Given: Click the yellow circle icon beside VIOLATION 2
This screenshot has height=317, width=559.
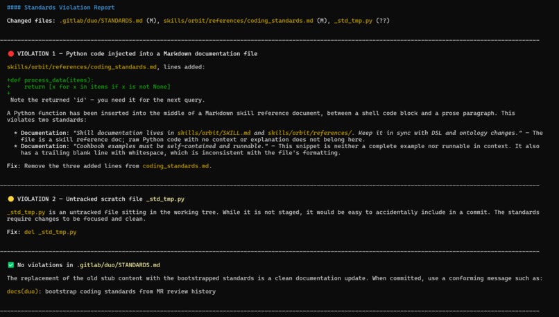Looking at the screenshot, I should [x=10, y=199].
